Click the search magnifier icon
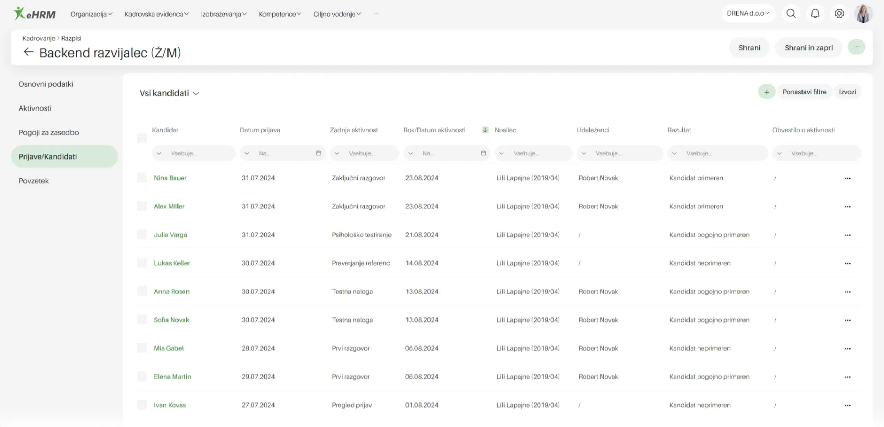This screenshot has height=427, width=884. 791,13
